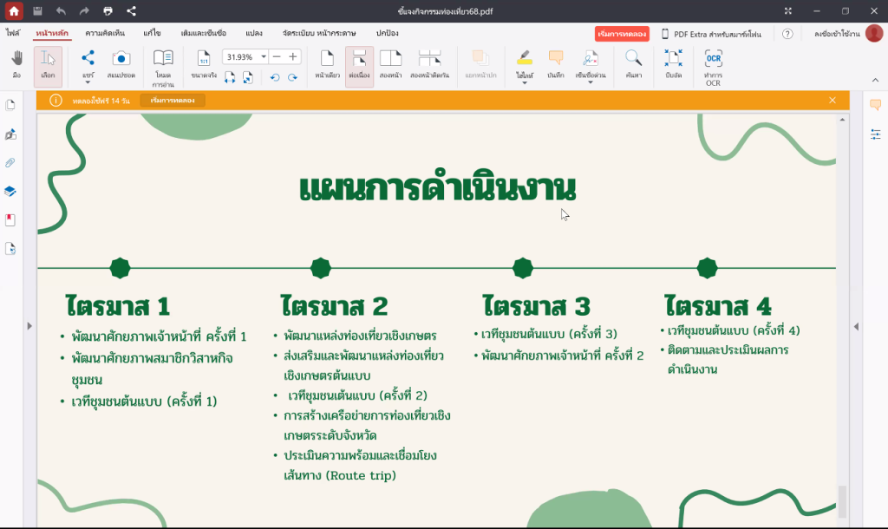Click ลงชื่อเข้าใช้งาน sign-in link
Image resolution: width=888 pixels, height=529 pixels.
pos(836,34)
